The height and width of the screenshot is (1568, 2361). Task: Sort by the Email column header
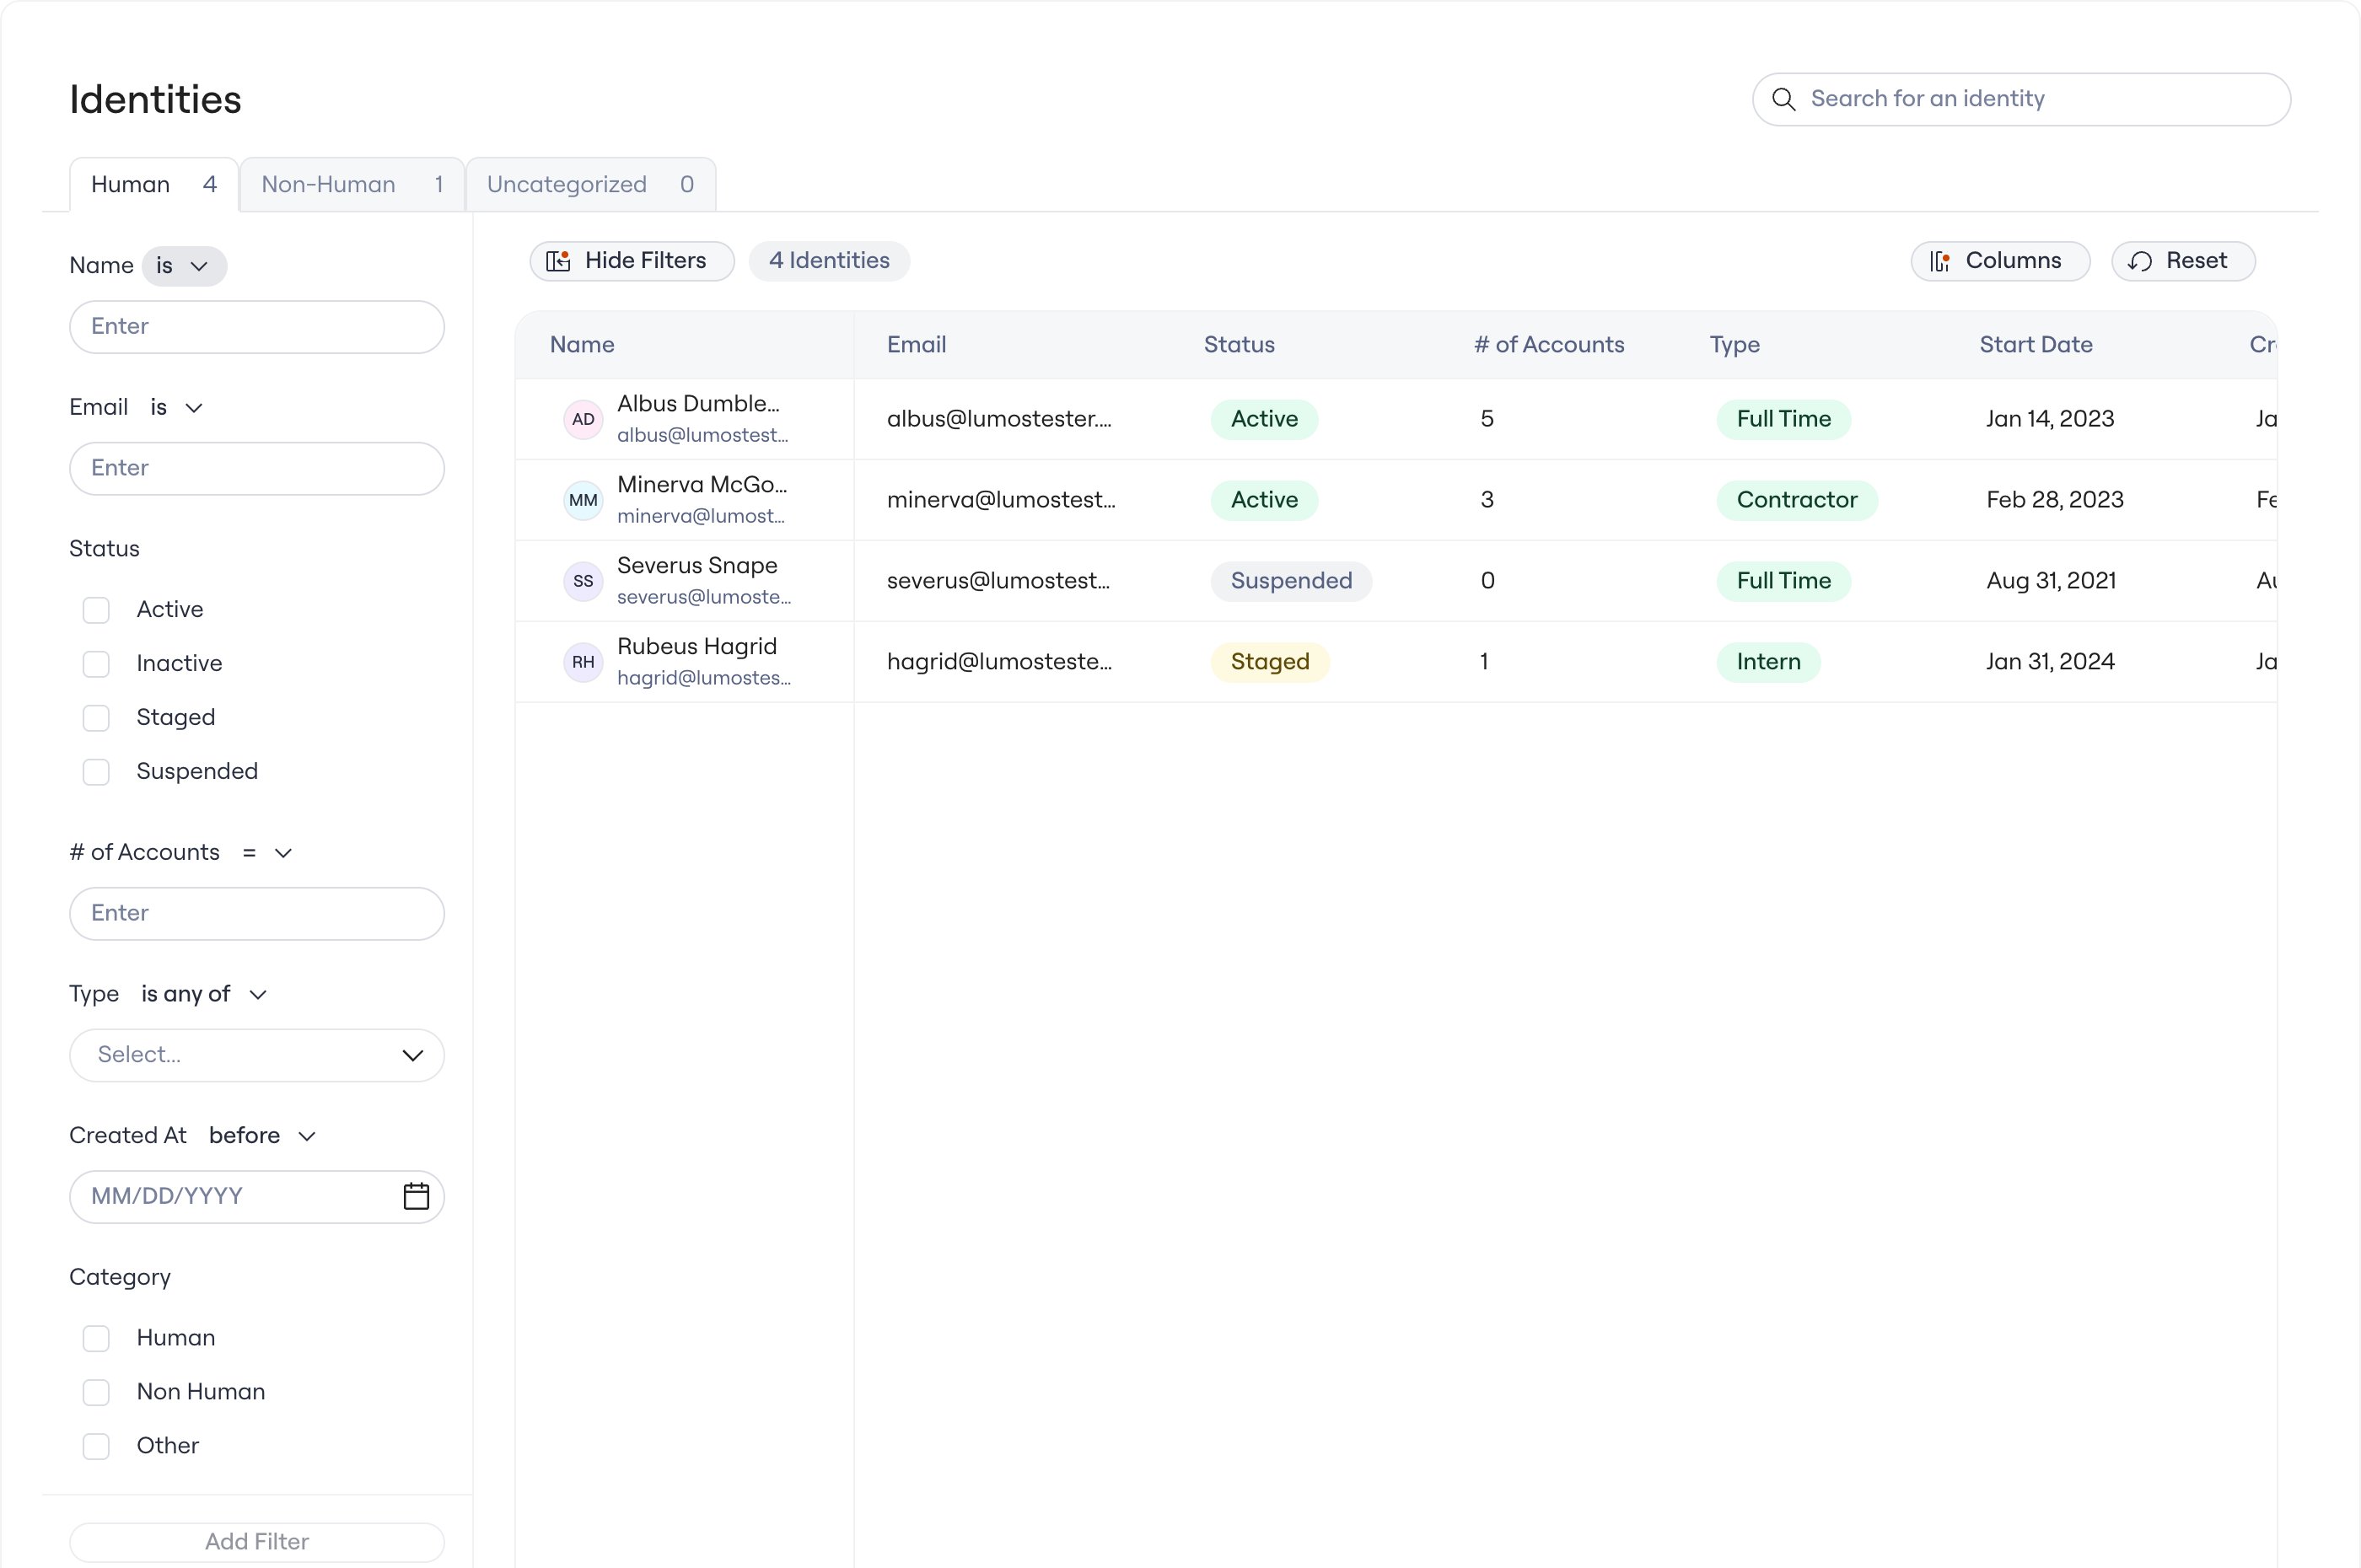[x=916, y=345]
